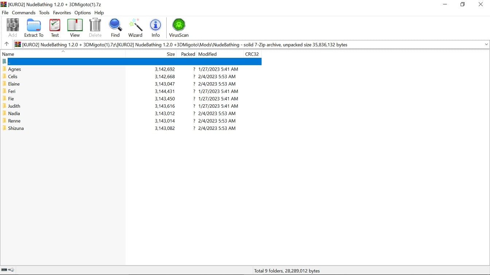
Task: Launch the Find search tool
Action: point(115,28)
